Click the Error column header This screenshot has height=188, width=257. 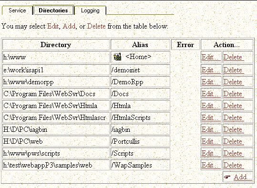point(185,45)
